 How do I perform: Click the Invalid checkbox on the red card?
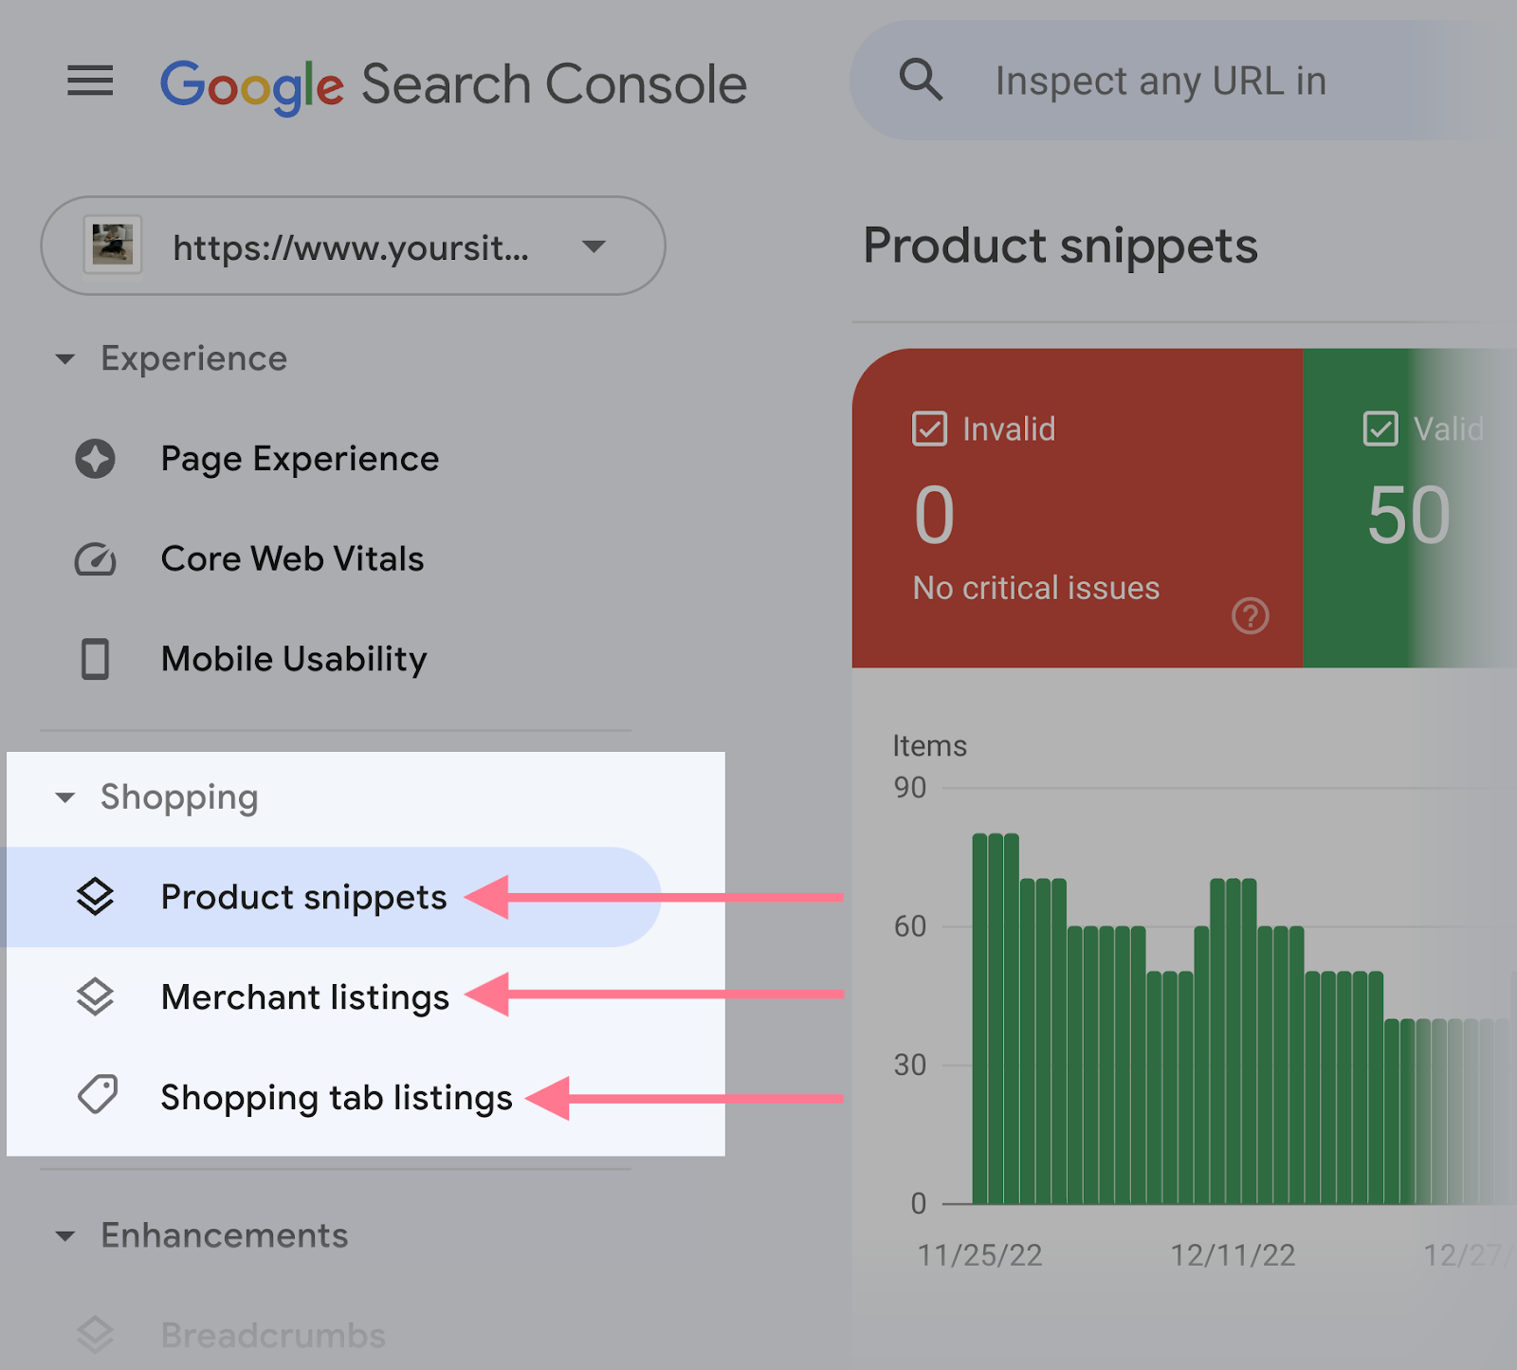[x=929, y=429]
